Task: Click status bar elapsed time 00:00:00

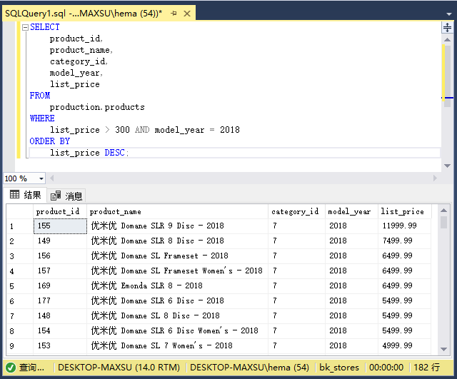Action: coord(386,368)
